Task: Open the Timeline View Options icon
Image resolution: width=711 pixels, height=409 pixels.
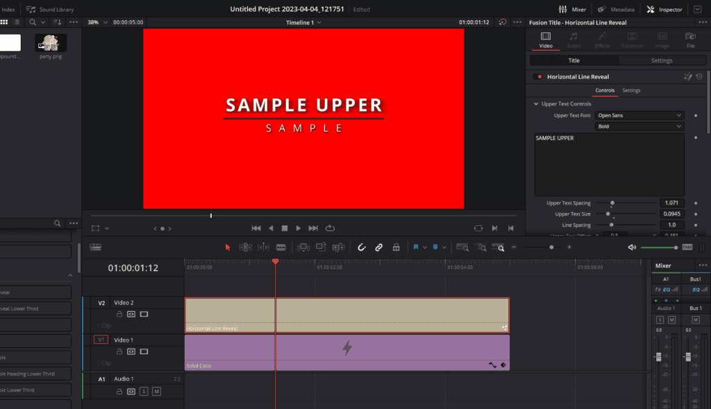Action: 95,247
